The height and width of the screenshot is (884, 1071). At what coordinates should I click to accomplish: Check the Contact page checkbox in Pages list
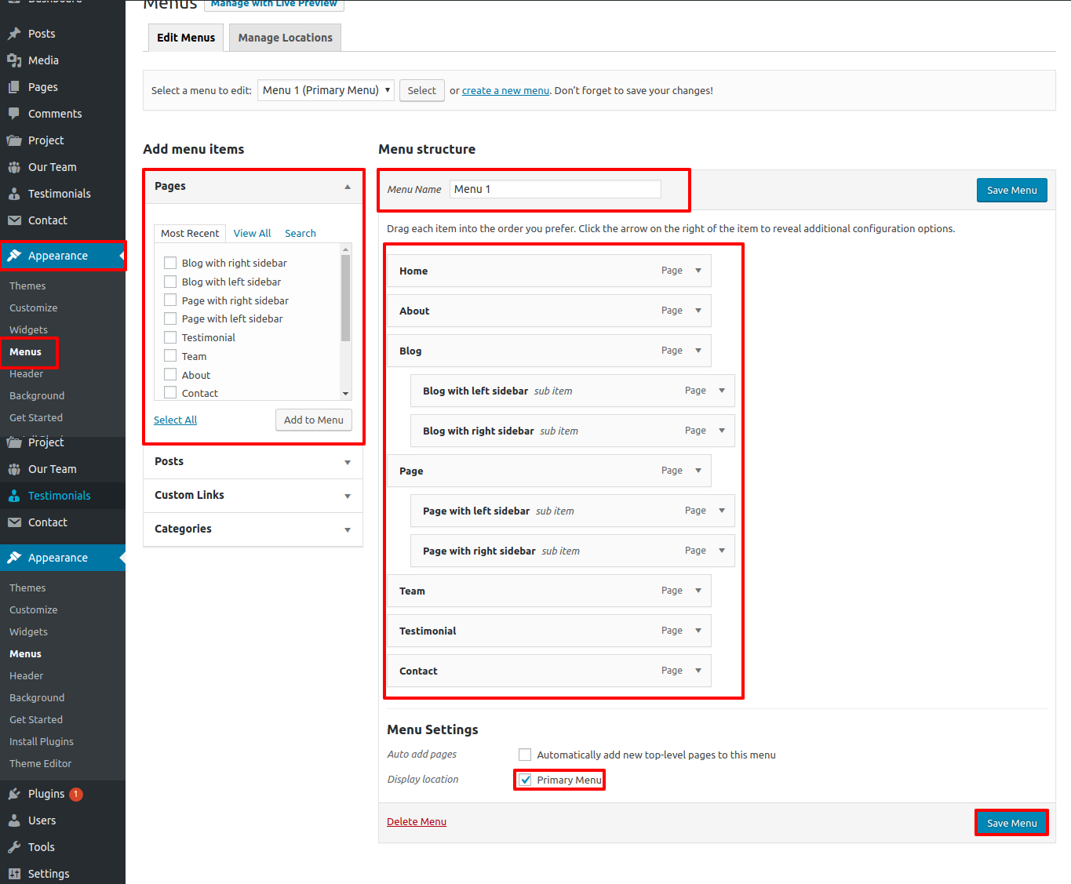point(170,393)
